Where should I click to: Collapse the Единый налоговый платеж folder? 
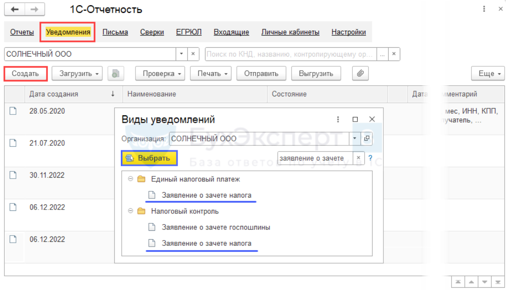point(130,179)
